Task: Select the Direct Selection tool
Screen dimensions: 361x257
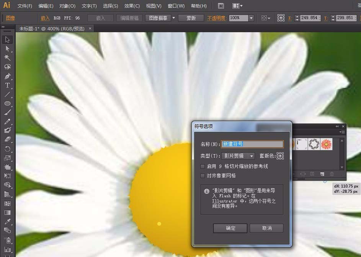Action: point(7,49)
